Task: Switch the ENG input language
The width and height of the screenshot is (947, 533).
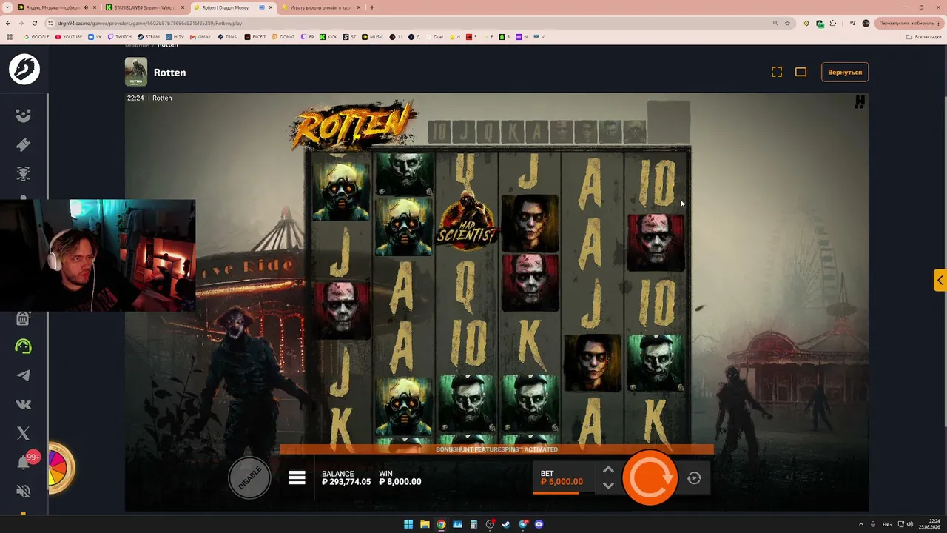Action: [887, 524]
